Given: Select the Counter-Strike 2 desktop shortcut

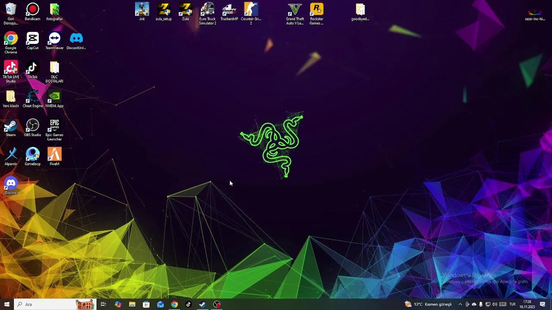Looking at the screenshot, I should tap(251, 14).
